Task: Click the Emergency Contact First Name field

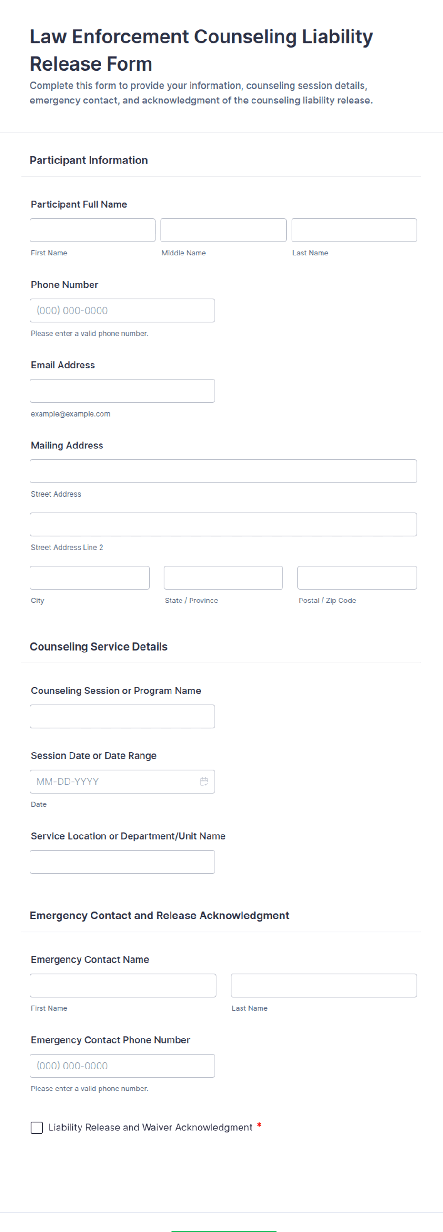Action: click(x=123, y=985)
